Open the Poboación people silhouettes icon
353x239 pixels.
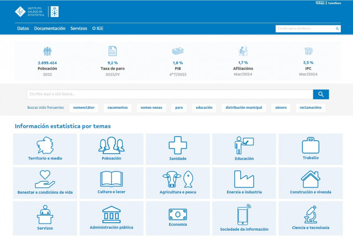click(112, 145)
